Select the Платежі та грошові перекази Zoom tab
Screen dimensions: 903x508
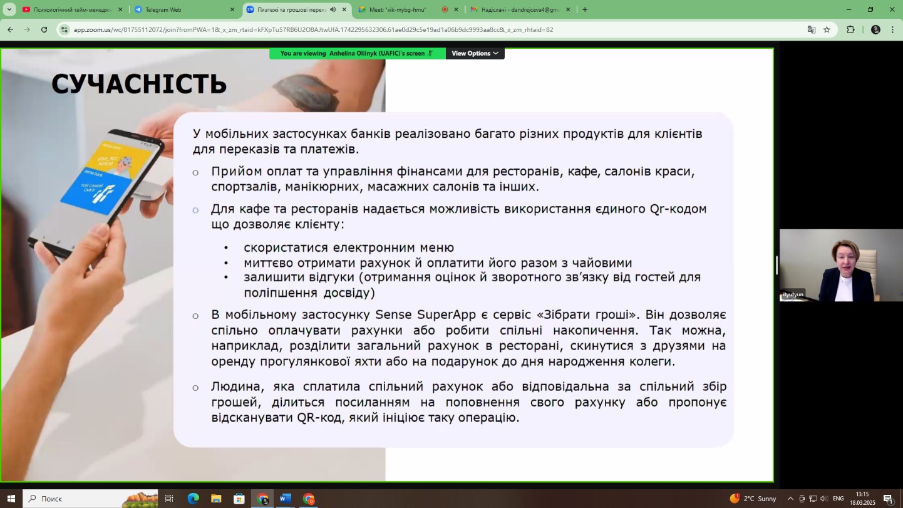point(297,9)
